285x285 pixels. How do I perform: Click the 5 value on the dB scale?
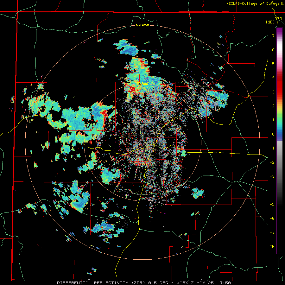(x=273, y=64)
